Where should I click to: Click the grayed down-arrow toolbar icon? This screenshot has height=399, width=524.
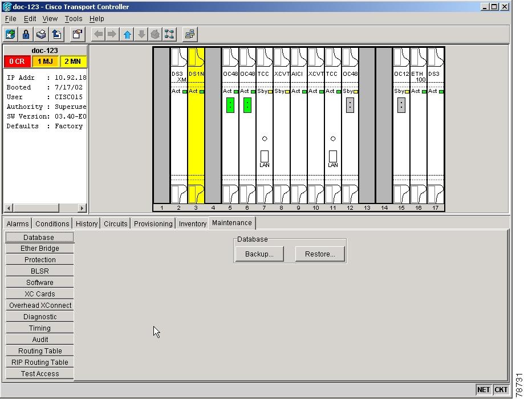click(x=141, y=34)
